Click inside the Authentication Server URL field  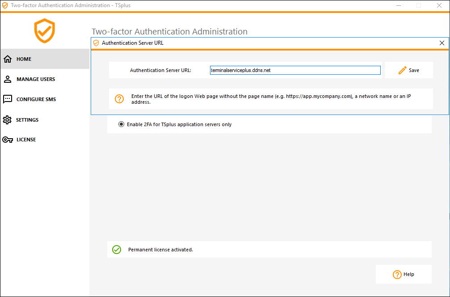pyautogui.click(x=295, y=70)
